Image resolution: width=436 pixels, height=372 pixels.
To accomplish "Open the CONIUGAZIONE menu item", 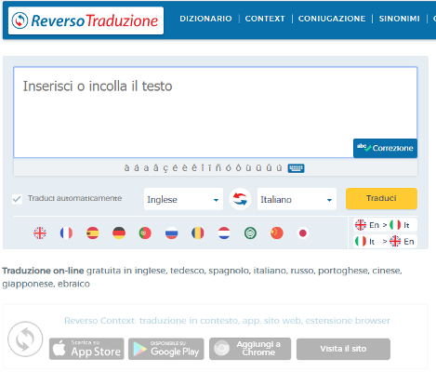I will (332, 19).
